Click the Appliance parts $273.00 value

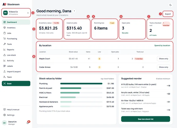[x=110, y=107]
